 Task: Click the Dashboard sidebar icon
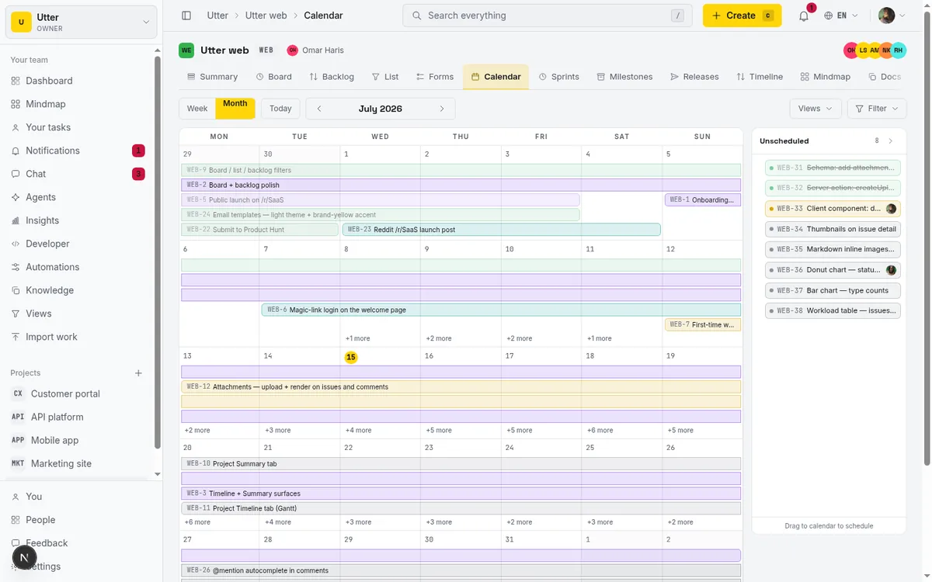pos(16,81)
